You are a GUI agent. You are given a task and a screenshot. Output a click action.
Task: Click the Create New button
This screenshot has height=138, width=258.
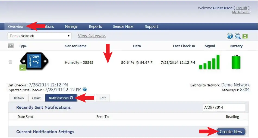231,132
